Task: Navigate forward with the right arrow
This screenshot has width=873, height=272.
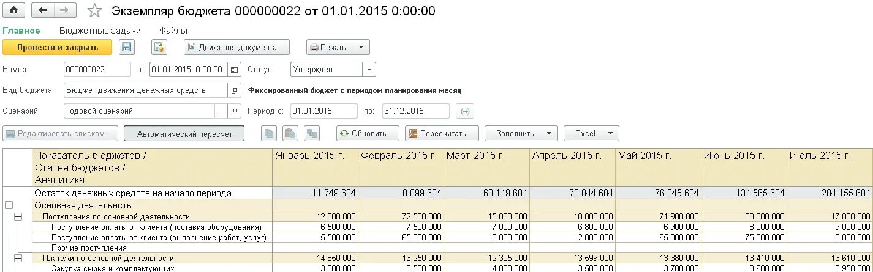Action: [x=65, y=10]
